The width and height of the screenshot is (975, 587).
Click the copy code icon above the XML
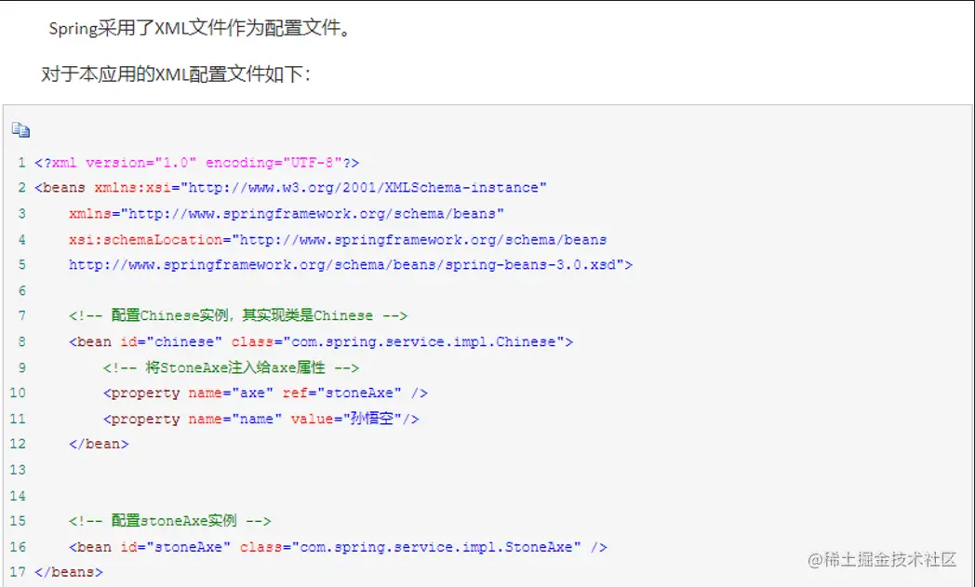[x=20, y=130]
